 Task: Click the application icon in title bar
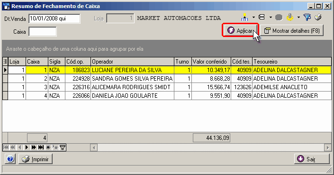click(7, 6)
